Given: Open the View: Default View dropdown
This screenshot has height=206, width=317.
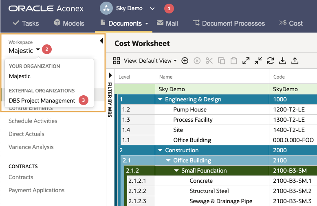Looking at the screenshot, I should 150,61.
